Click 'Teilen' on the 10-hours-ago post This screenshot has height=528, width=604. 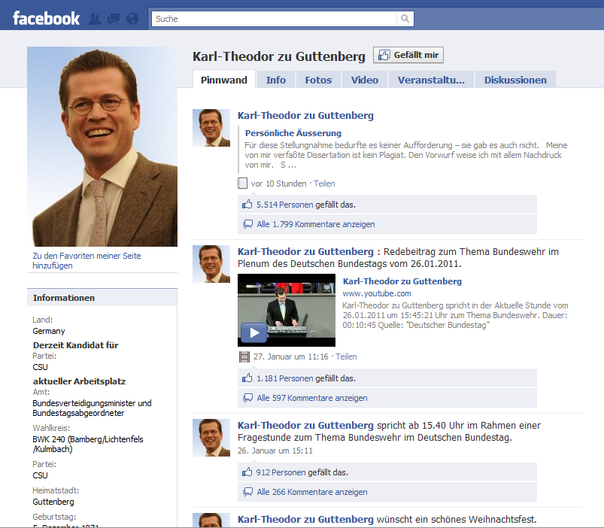(x=324, y=184)
